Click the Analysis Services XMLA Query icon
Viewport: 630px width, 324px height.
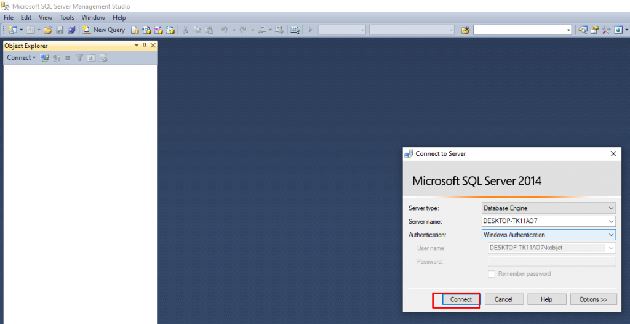[x=171, y=30]
